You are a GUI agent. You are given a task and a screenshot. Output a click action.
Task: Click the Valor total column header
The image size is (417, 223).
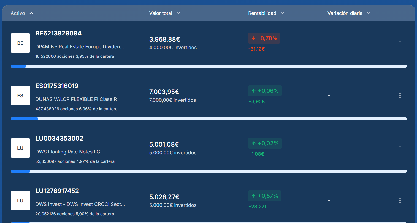click(161, 13)
